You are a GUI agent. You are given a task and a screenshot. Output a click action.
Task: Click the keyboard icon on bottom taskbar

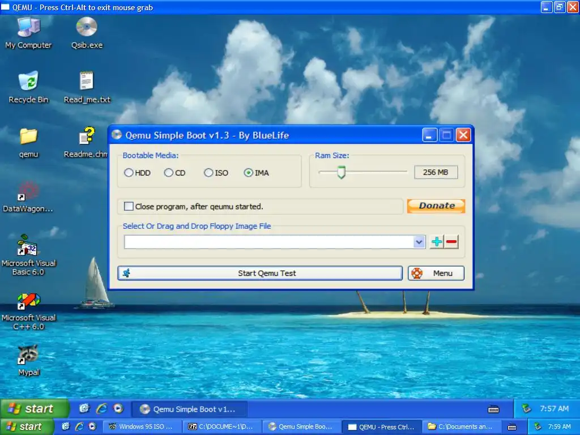pos(512,427)
